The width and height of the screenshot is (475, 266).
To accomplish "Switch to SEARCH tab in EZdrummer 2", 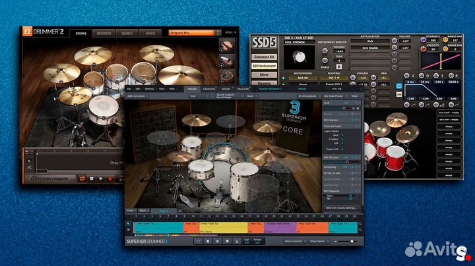I will click(x=127, y=34).
